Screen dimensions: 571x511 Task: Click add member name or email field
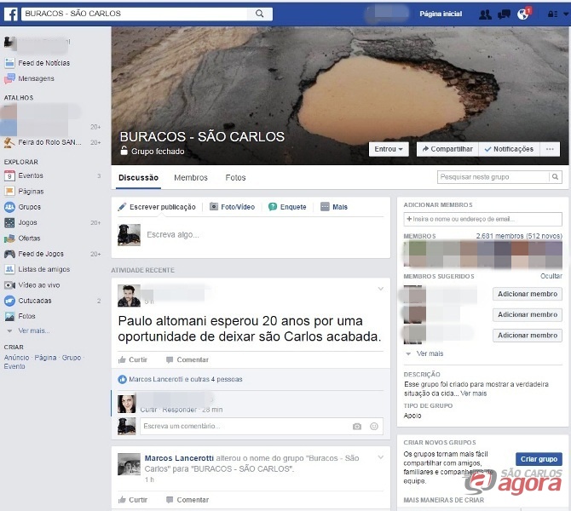[x=483, y=219]
